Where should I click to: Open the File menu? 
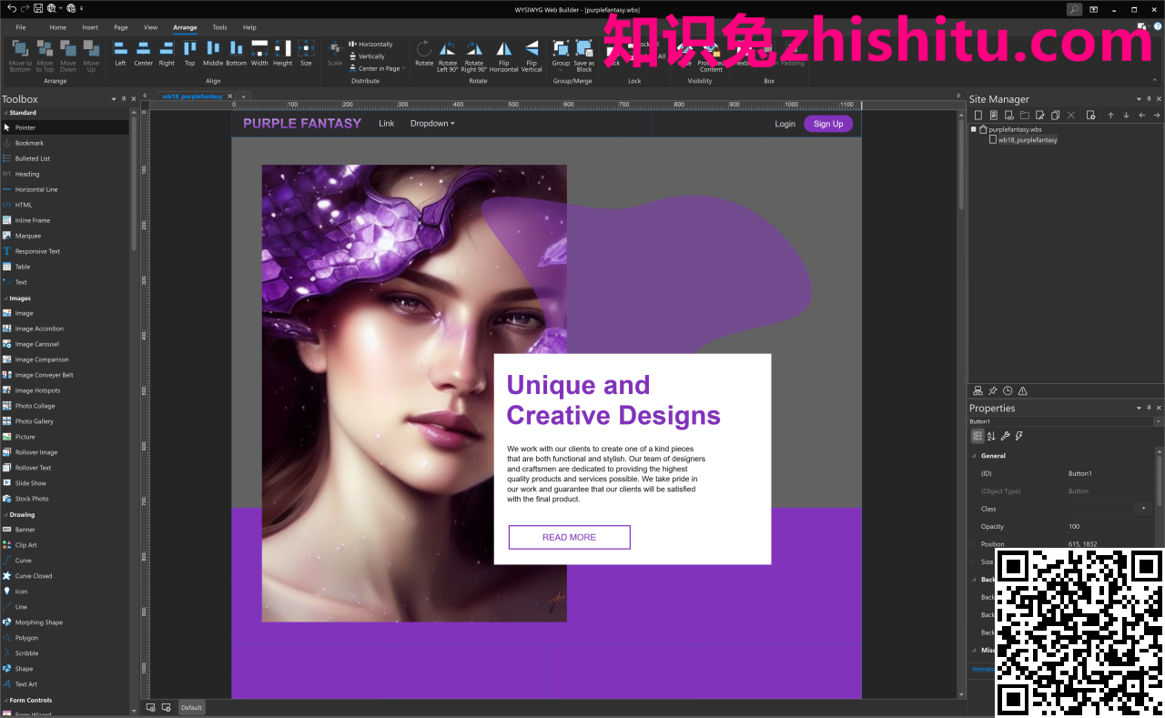pyautogui.click(x=21, y=27)
